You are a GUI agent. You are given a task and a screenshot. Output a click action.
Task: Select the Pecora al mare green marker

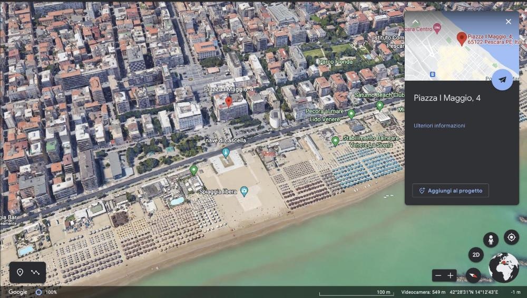coord(351,113)
